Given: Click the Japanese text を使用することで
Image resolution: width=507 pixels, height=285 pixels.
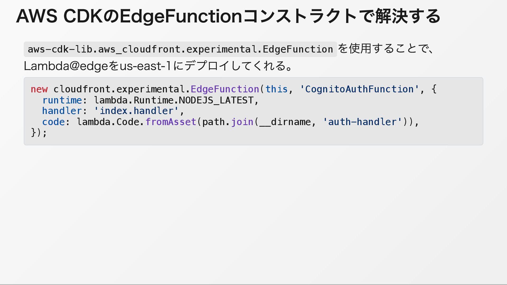Looking at the screenshot, I should (x=385, y=49).
